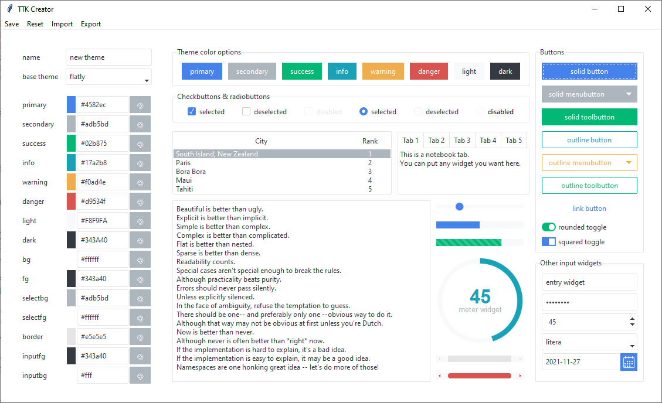Uncheck the selected checkbox
Image resolution: width=662 pixels, height=403 pixels.
192,112
